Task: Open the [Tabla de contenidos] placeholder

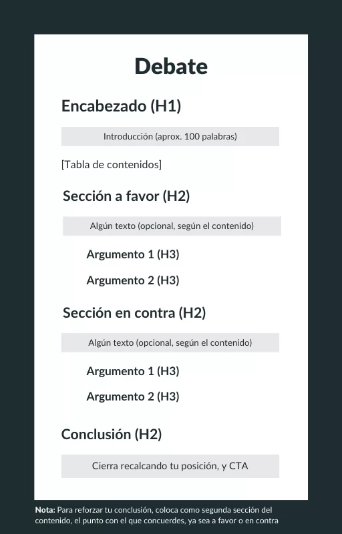Action: click(x=112, y=165)
